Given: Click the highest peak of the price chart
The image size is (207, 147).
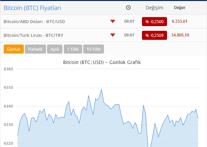Looking at the screenshot, I should click(101, 89).
